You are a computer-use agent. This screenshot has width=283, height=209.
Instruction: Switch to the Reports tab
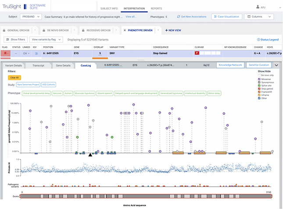[156, 8]
